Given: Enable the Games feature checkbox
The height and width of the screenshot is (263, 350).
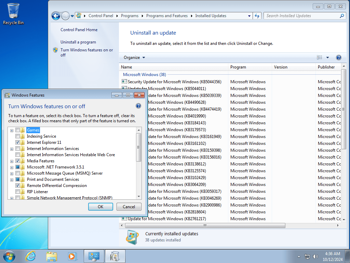Looking at the screenshot, I should (17, 130).
